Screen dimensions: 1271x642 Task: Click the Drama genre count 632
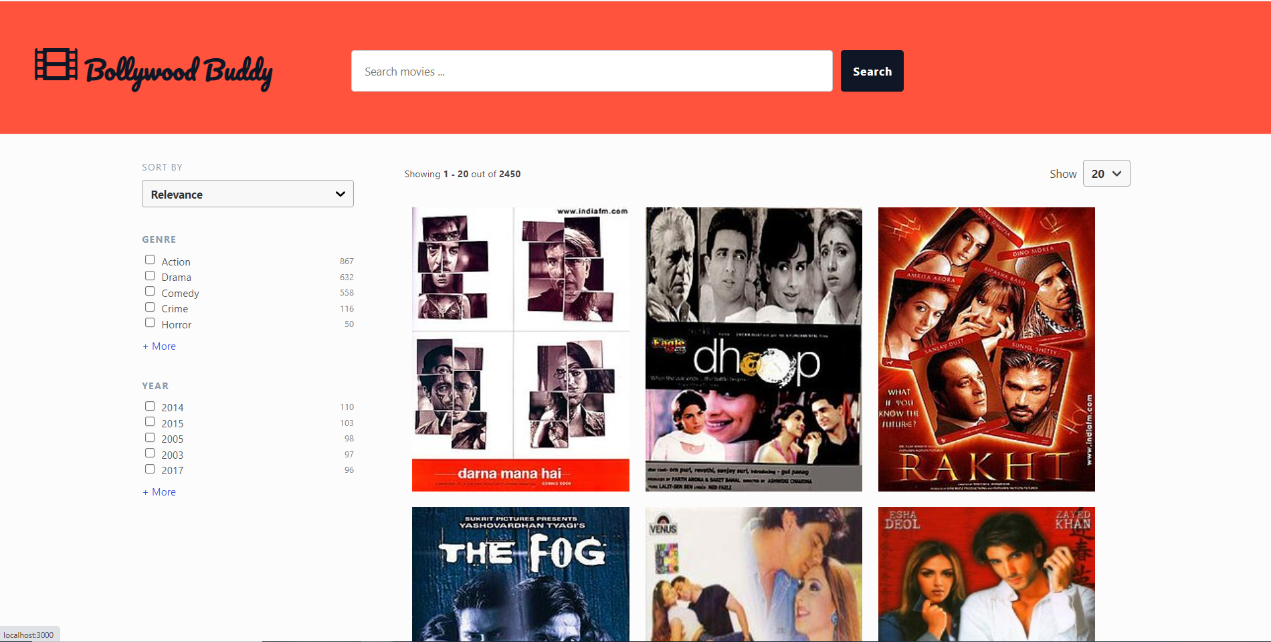[x=347, y=277]
